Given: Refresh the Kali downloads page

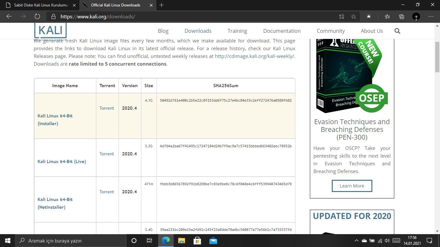Looking at the screenshot, I should coord(37,16).
